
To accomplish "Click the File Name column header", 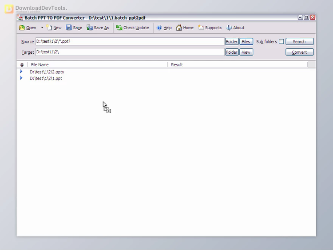I will coord(98,64).
